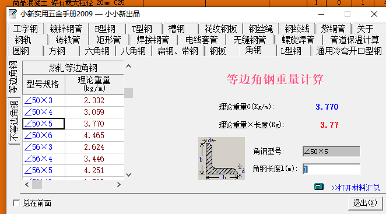The image size is (386, 214).
Task: Open the 钢绞线 tab
Action: (297, 29)
